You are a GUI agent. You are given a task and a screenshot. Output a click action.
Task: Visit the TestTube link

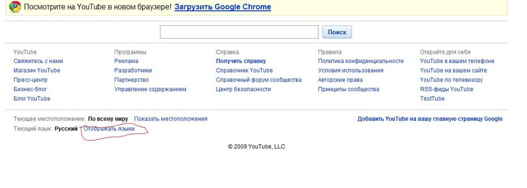click(x=432, y=99)
